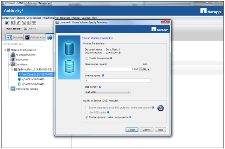Click the first blue toolbar icon in main window
The image size is (225, 149).
pos(7,22)
